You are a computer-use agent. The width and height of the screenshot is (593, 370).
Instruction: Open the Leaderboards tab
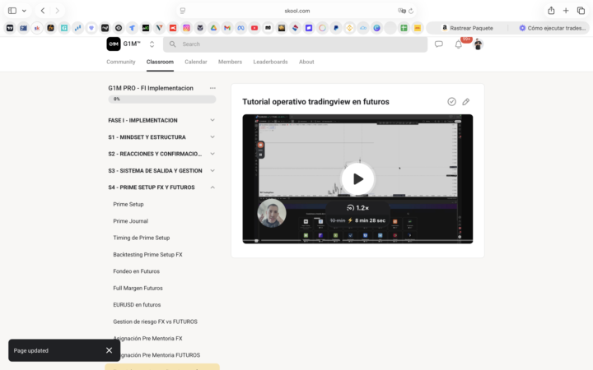[270, 62]
